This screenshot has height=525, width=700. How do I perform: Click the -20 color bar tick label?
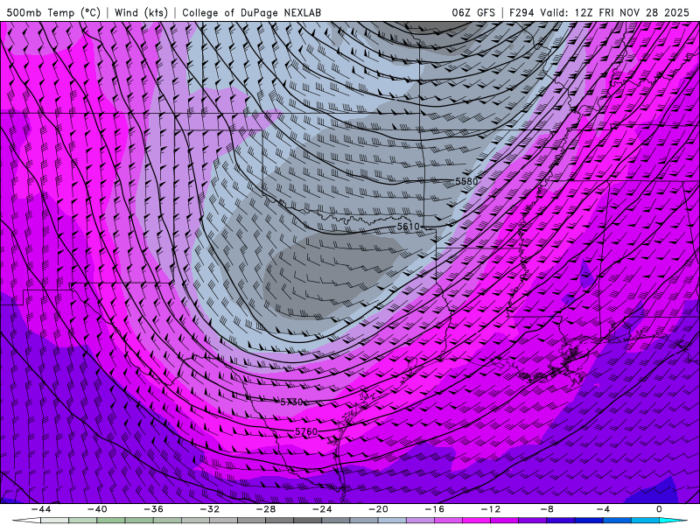[379, 509]
